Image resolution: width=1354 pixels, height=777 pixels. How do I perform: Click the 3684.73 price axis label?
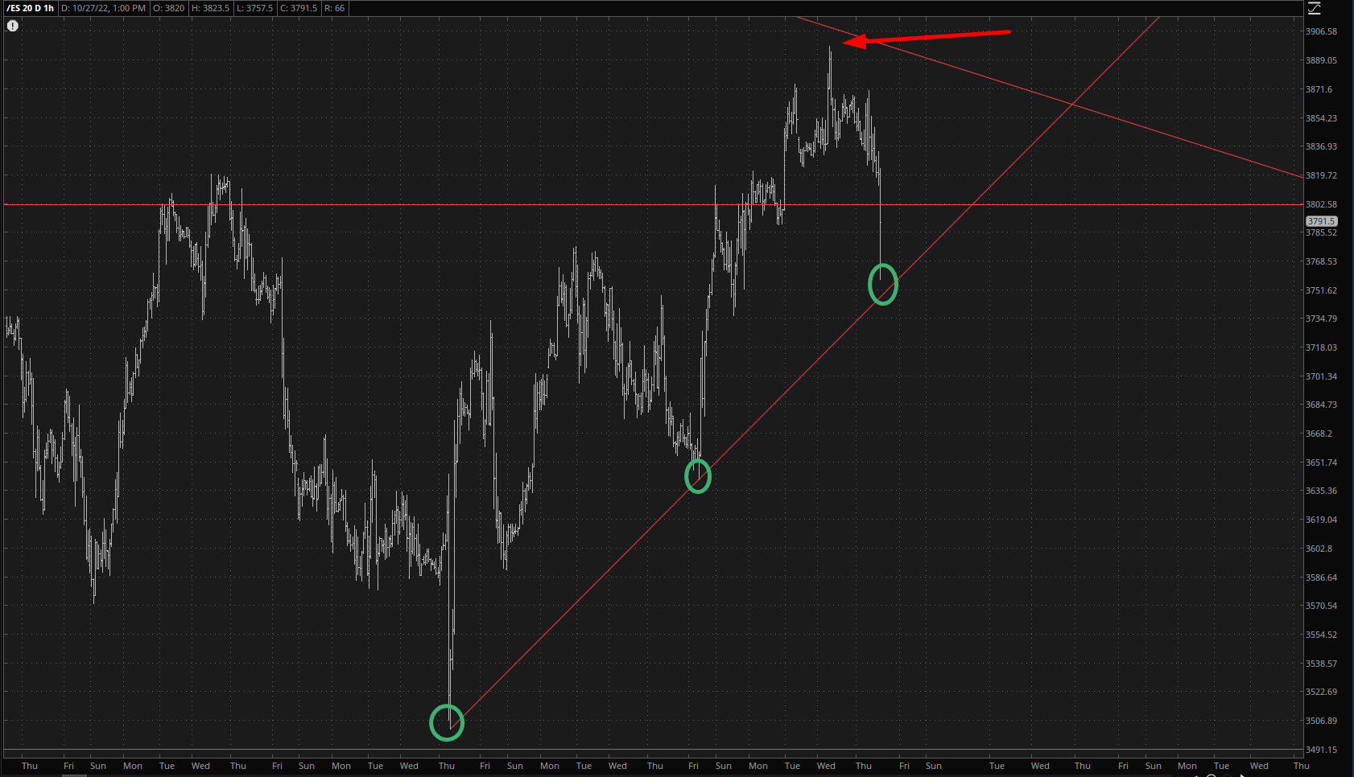click(x=1321, y=405)
